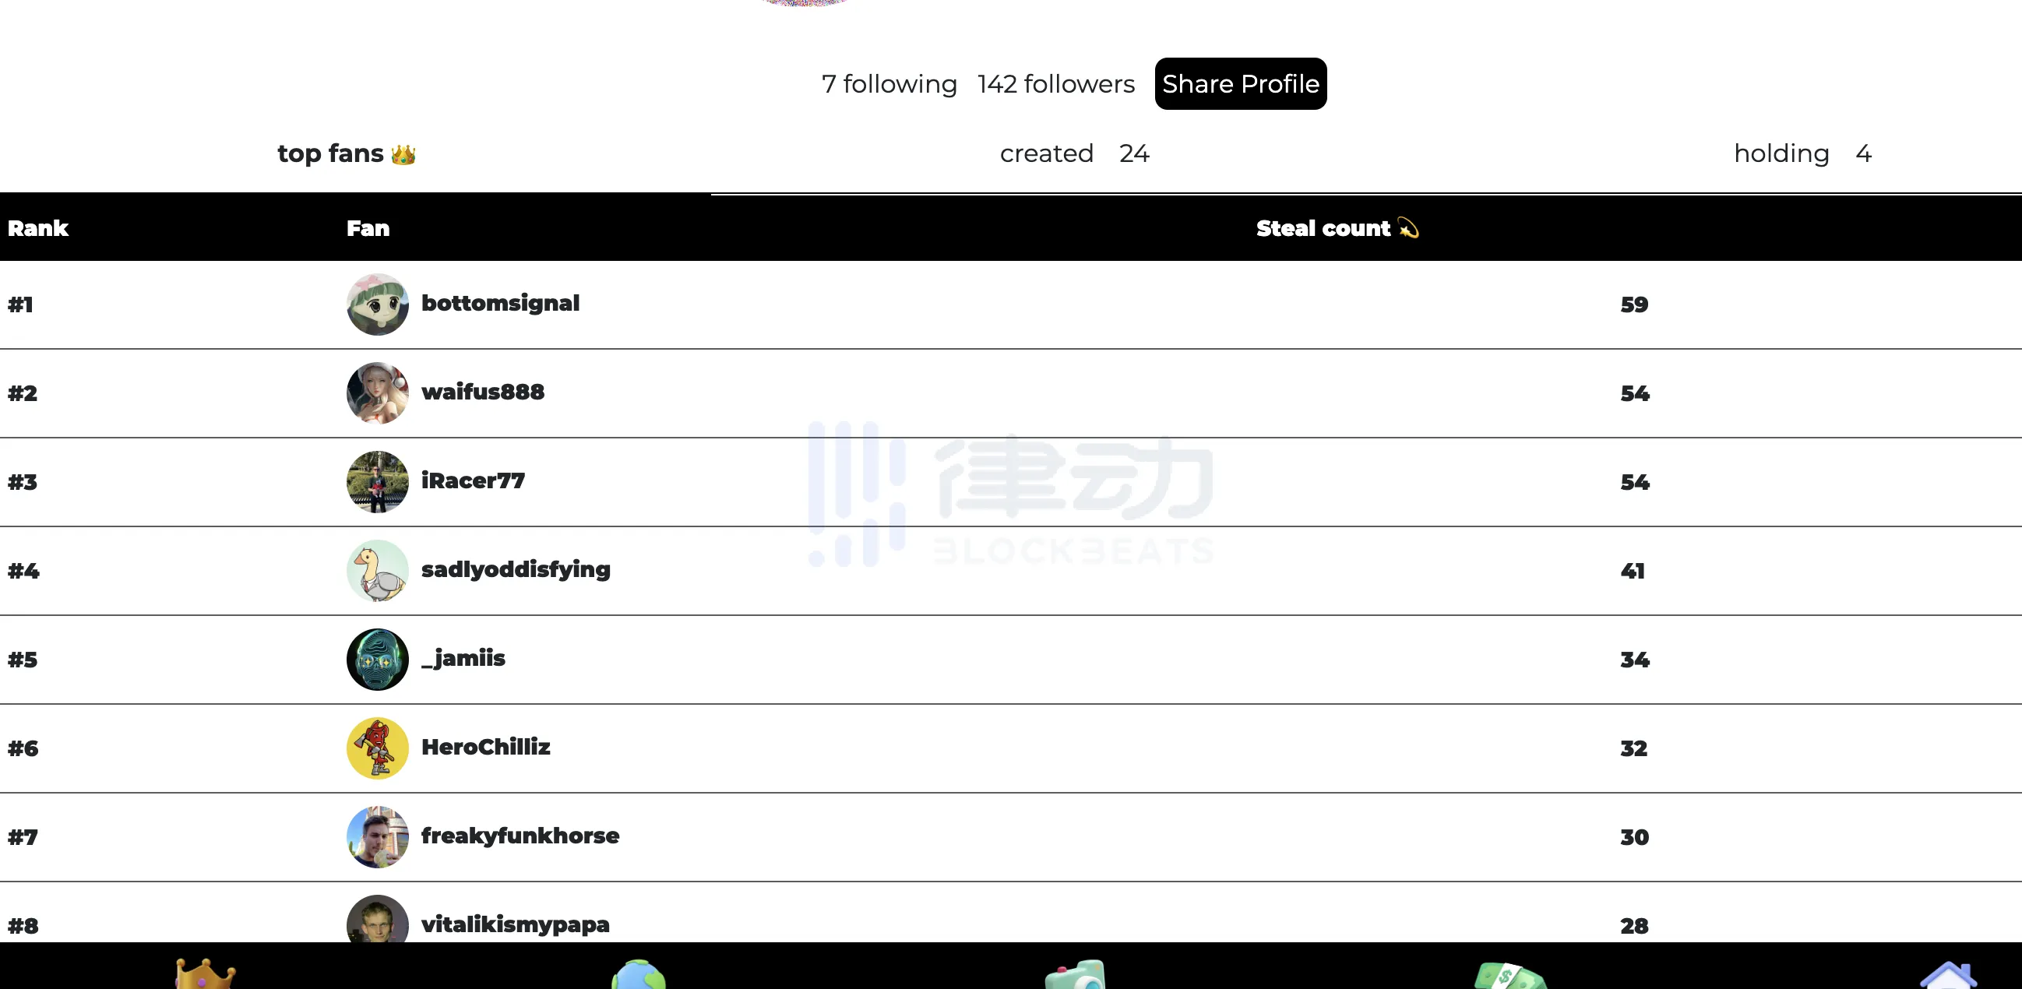The image size is (2022, 989).
Task: Click sadlyoddisfying's profile avatar
Action: (x=378, y=570)
